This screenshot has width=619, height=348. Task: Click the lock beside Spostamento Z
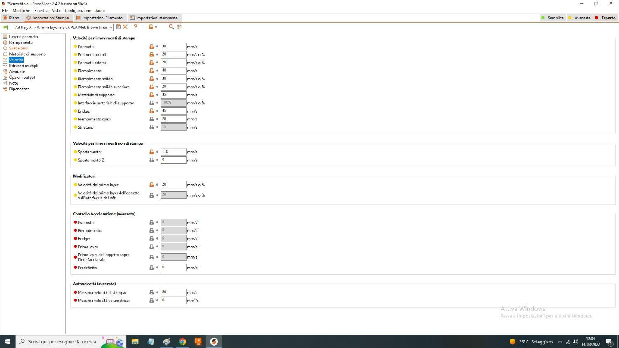(151, 160)
